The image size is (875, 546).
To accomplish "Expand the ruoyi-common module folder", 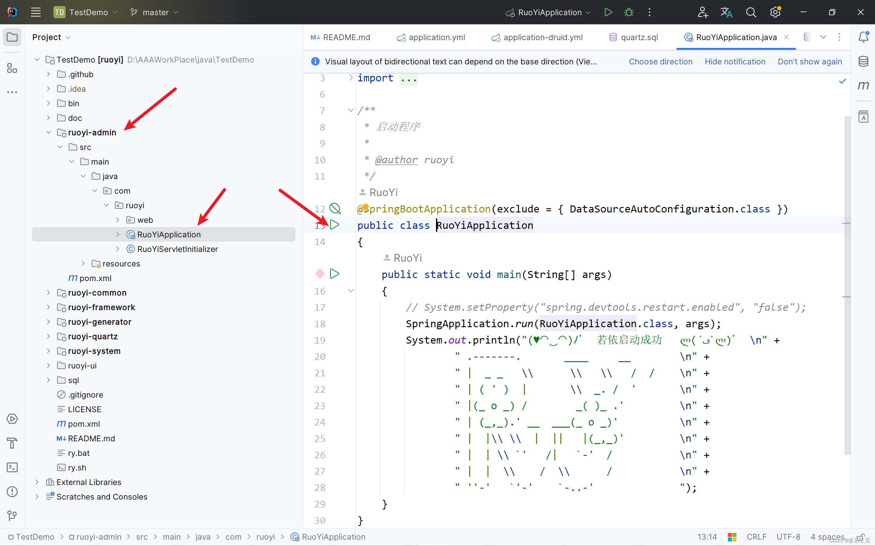I will [x=48, y=293].
